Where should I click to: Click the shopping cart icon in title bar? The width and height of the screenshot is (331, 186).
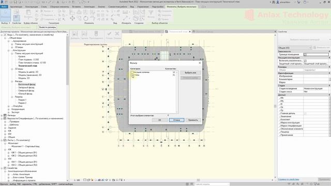299,2
